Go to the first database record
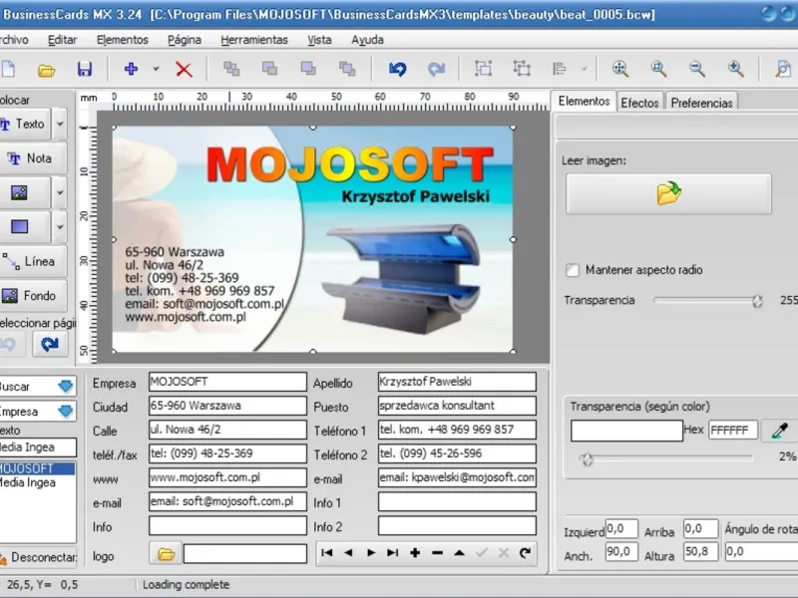Image resolution: width=798 pixels, height=598 pixels. [327, 553]
